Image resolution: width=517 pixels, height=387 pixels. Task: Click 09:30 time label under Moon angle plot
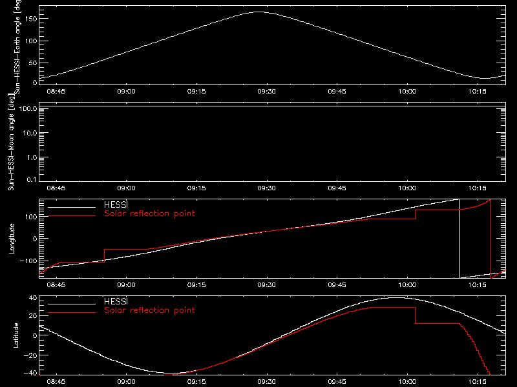tap(266, 188)
